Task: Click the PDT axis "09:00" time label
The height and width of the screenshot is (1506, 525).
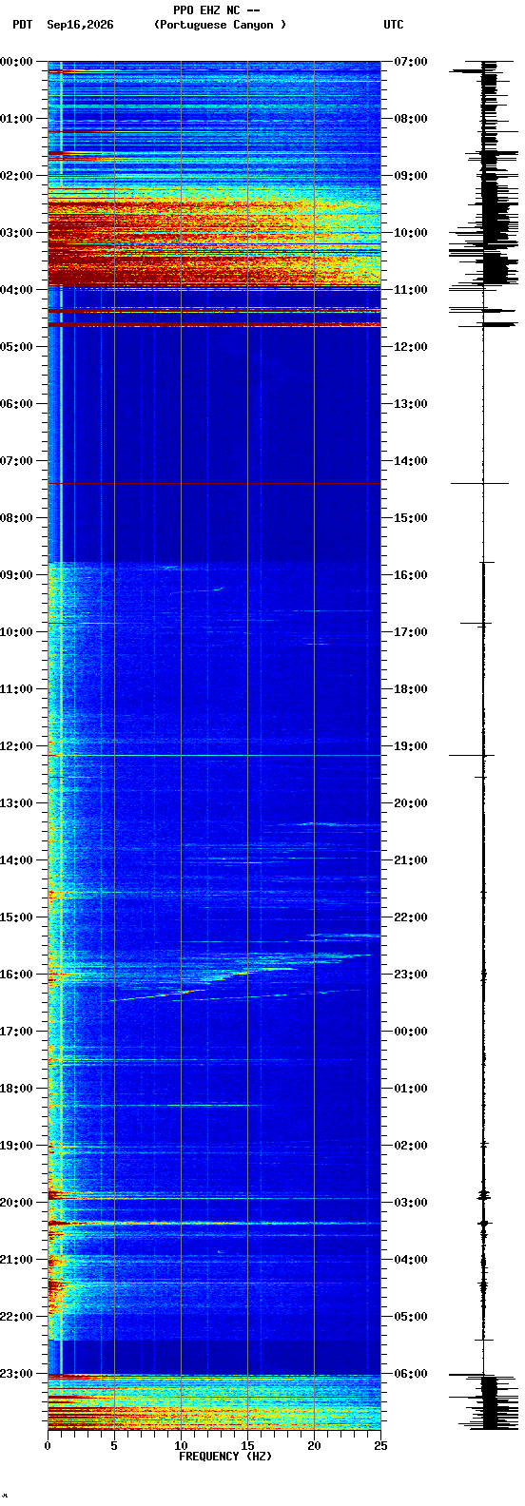Action: [x=16, y=575]
